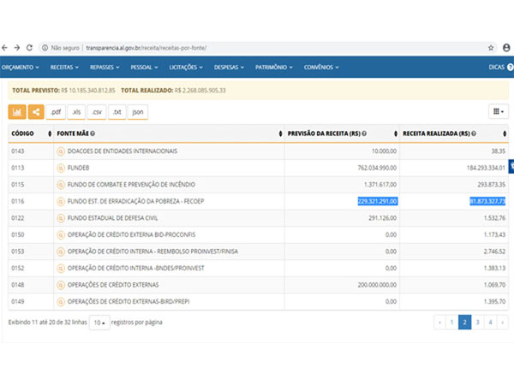Image resolution: width=514 pixels, height=385 pixels.
Task: Open details icon for OPERAÇÃO DE CRÉDITO EXTERNA BID-PROCONFIS
Action: point(61,234)
